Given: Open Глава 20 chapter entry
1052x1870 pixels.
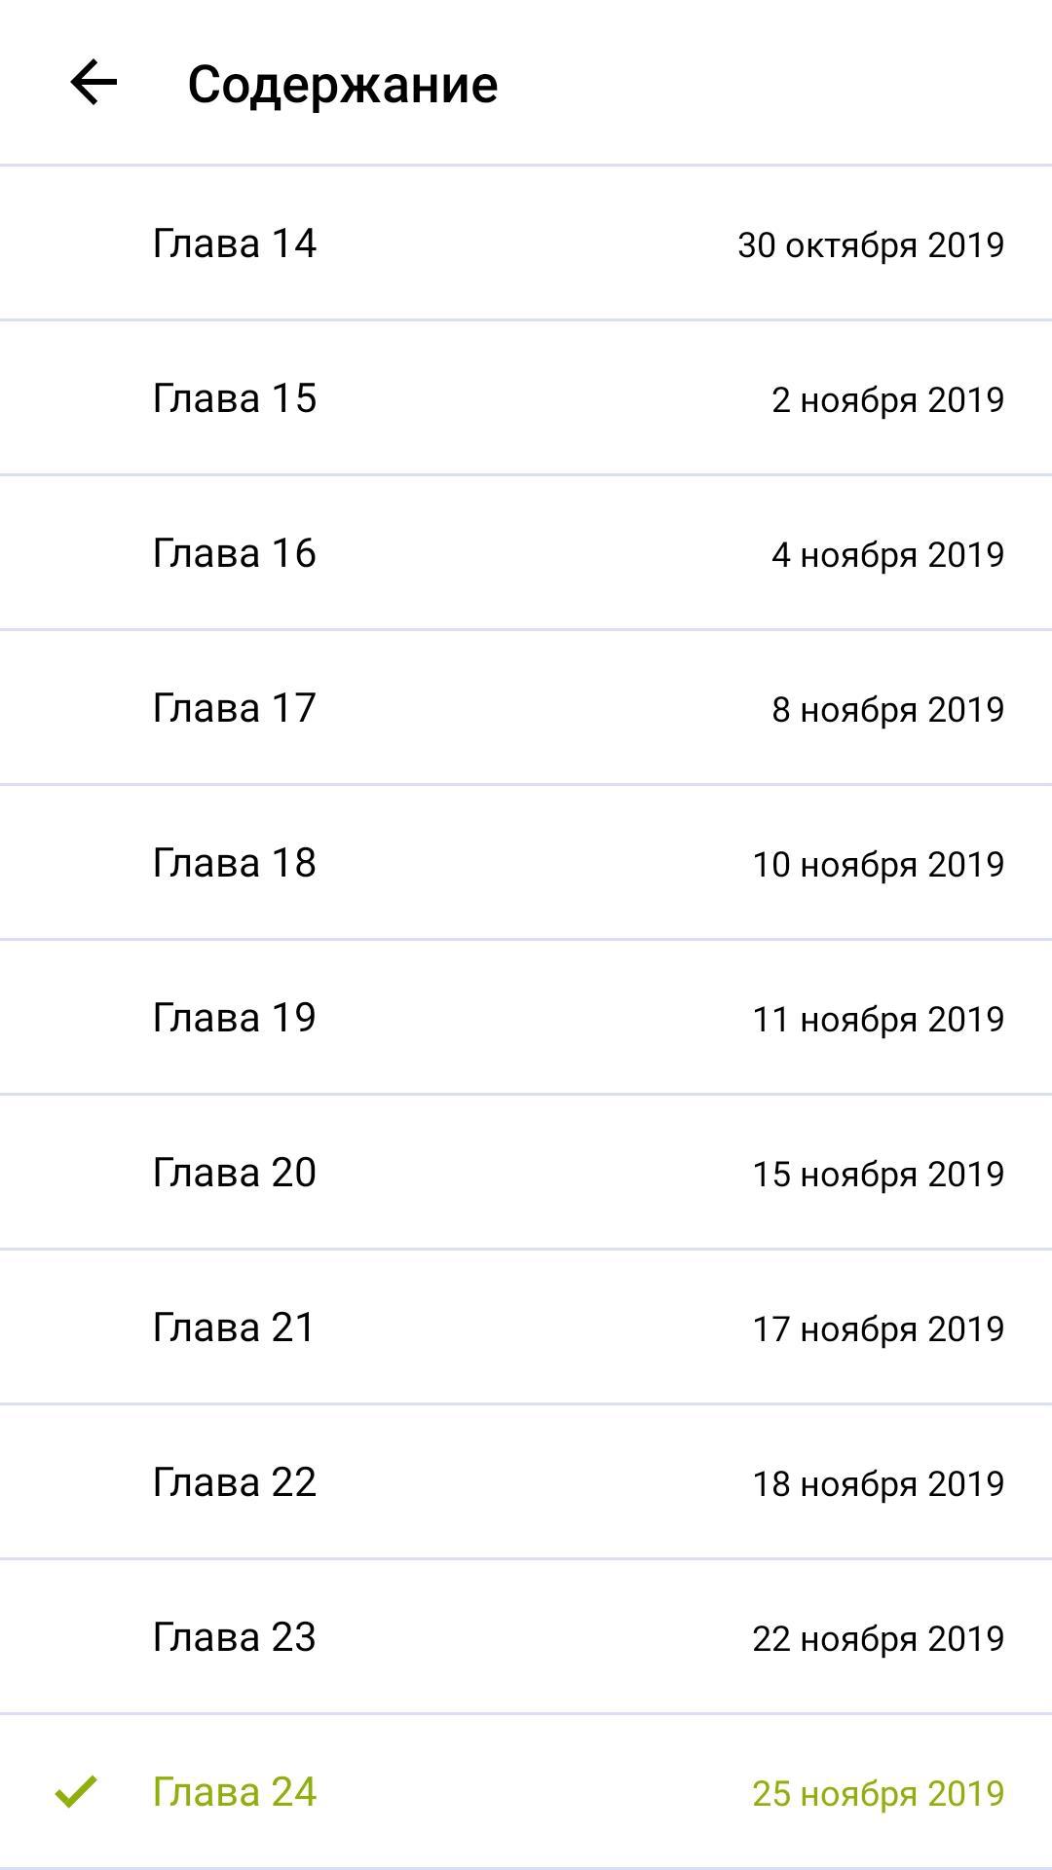Looking at the screenshot, I should coord(235,1173).
